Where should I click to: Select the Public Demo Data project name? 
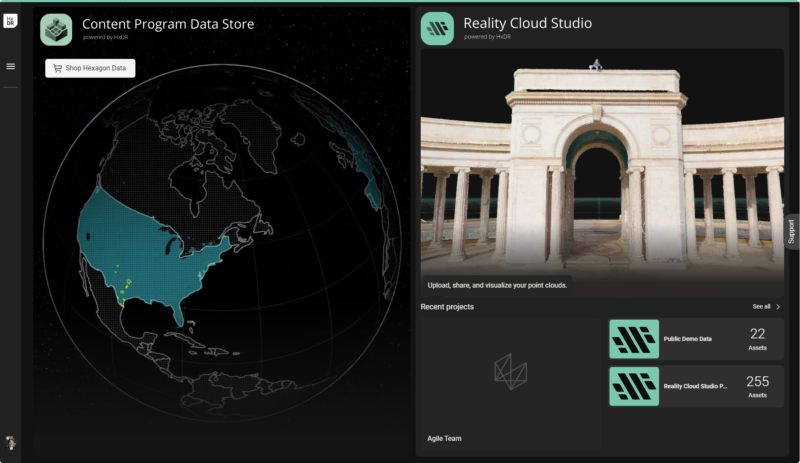click(x=687, y=339)
